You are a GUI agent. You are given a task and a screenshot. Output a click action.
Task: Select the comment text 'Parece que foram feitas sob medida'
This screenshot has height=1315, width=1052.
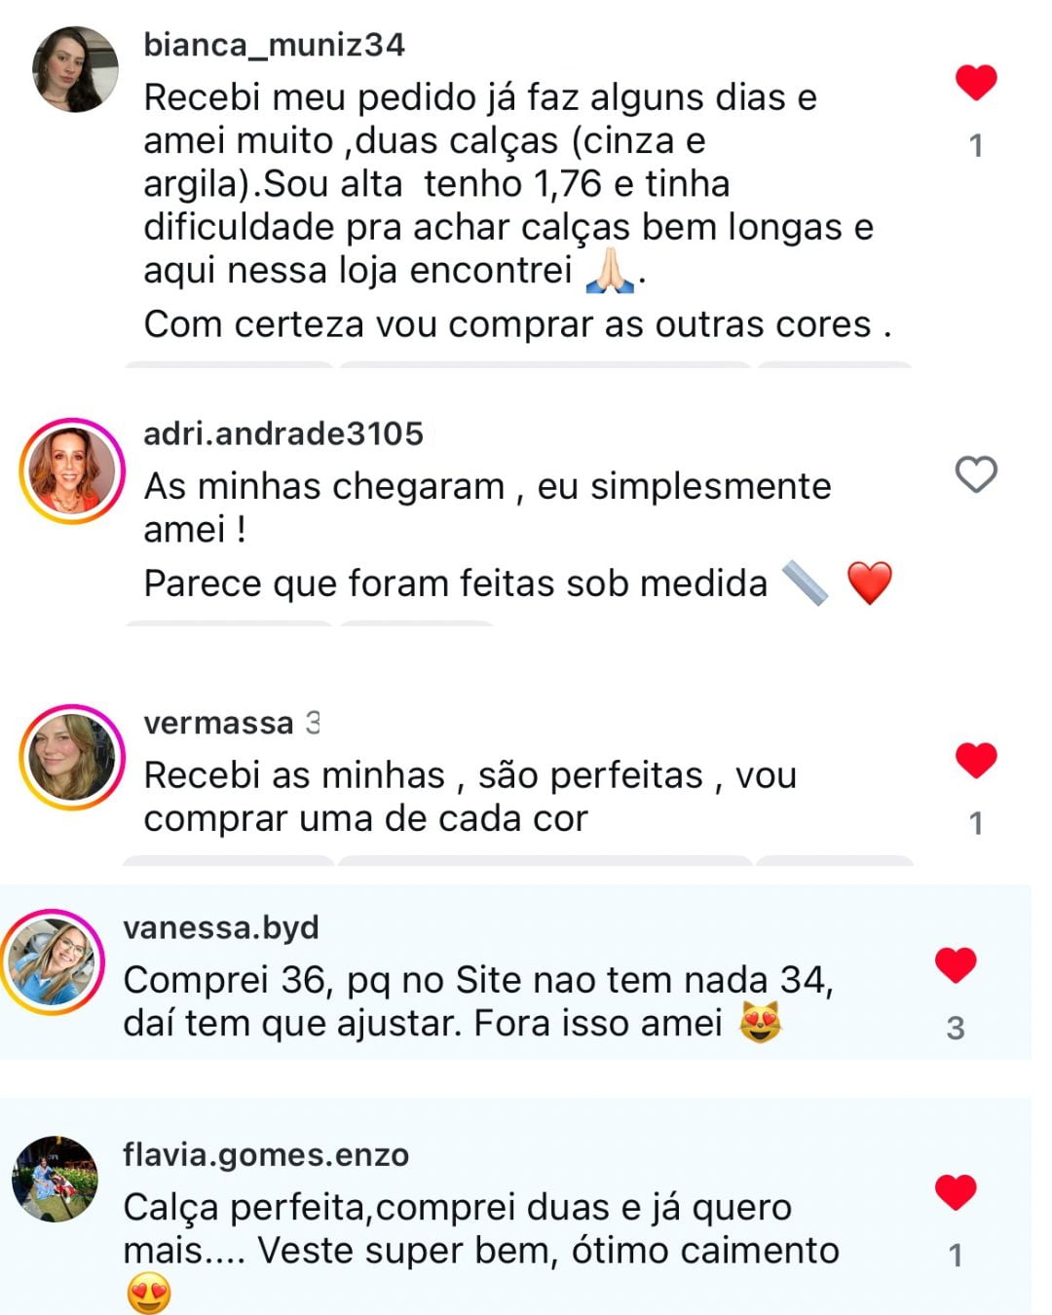point(455,583)
